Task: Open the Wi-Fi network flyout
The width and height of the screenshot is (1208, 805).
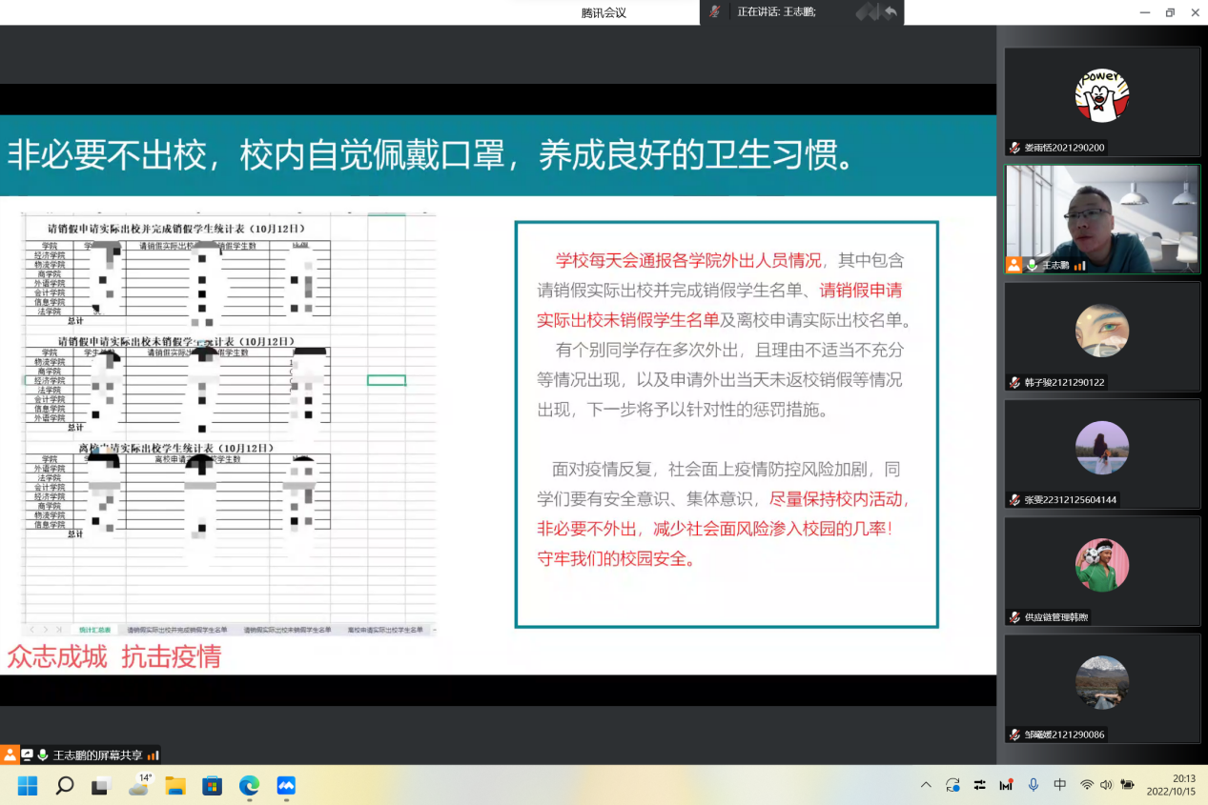Action: click(1087, 786)
